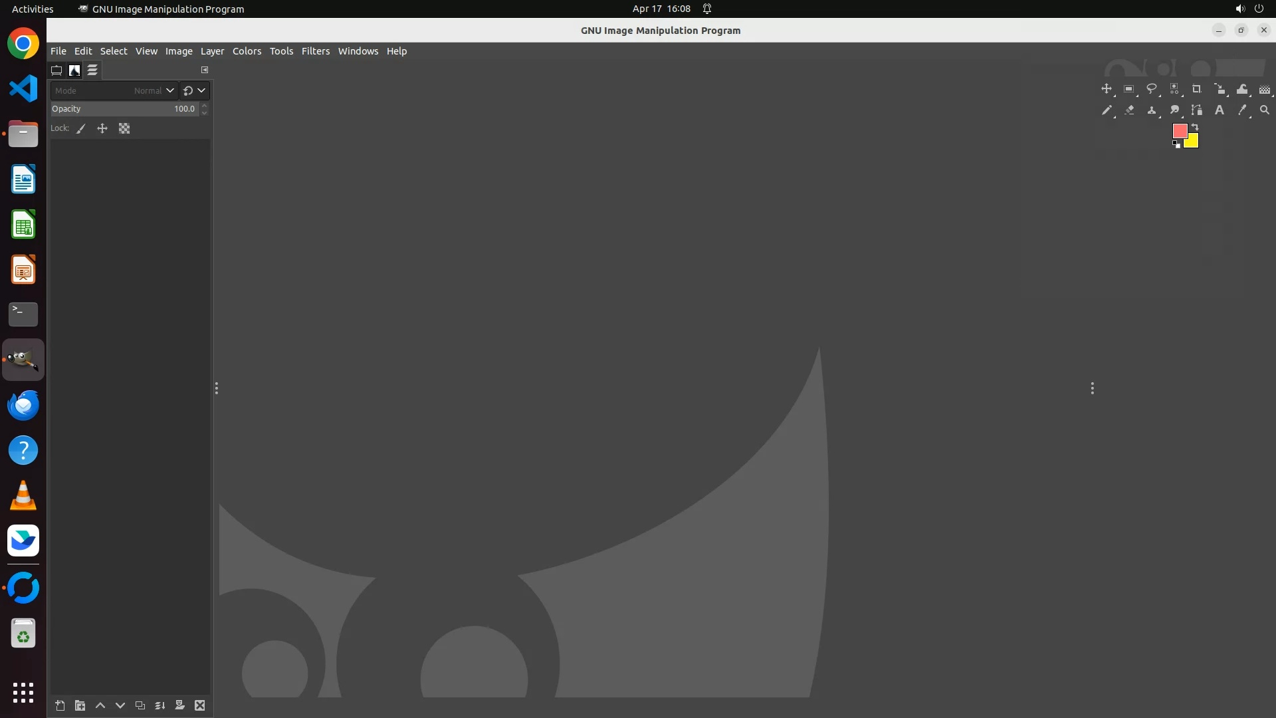This screenshot has height=718, width=1276.
Task: Create a new layer from bottom bar
Action: 60,705
